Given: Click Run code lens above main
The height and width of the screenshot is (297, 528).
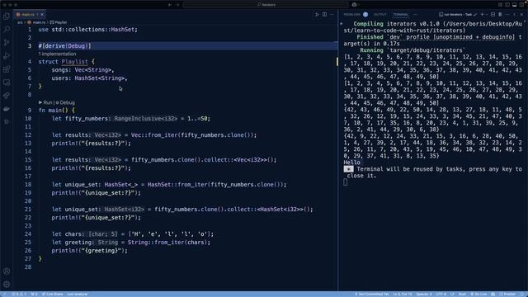Looking at the screenshot, I should pyautogui.click(x=45, y=102).
